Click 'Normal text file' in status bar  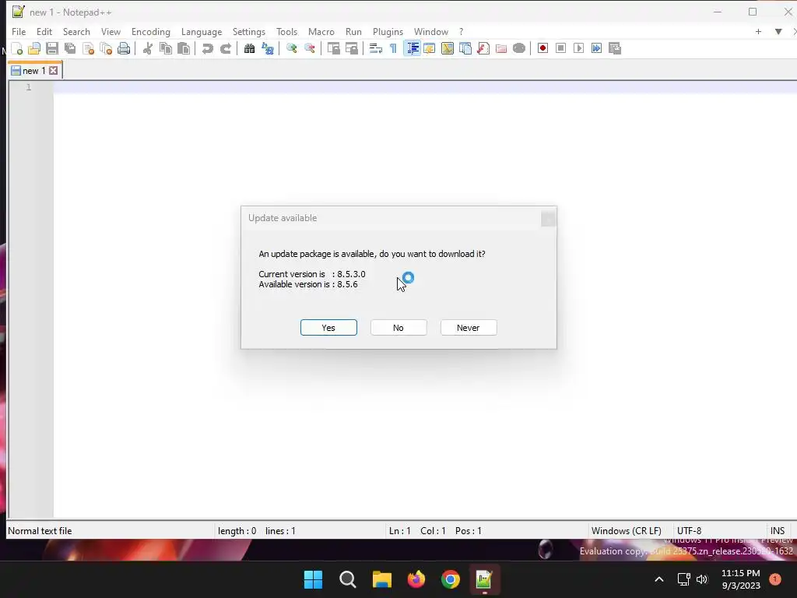pos(40,530)
